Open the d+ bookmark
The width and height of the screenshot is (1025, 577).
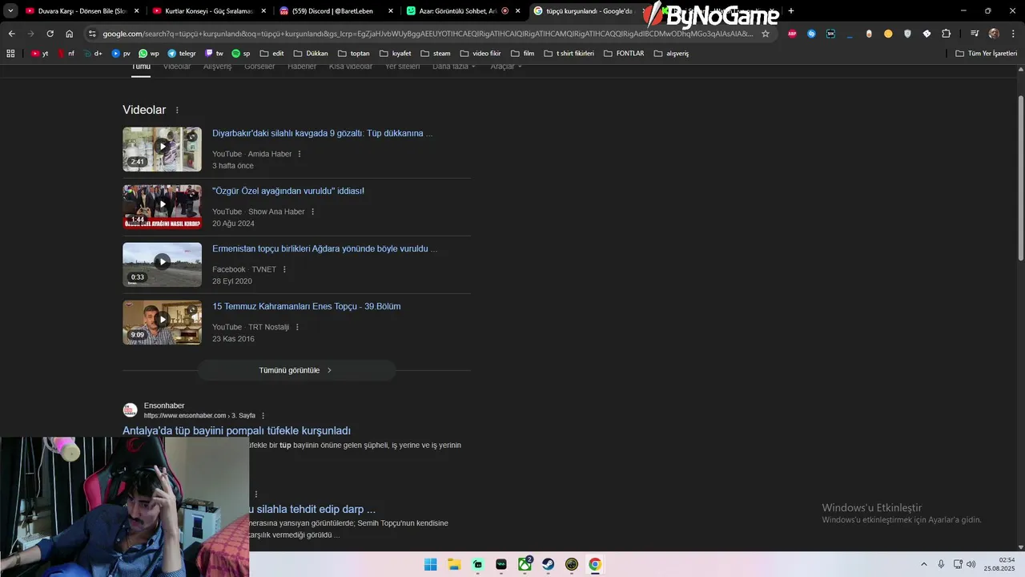(92, 54)
